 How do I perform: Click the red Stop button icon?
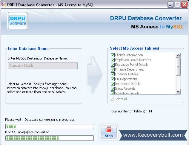tap(109, 129)
